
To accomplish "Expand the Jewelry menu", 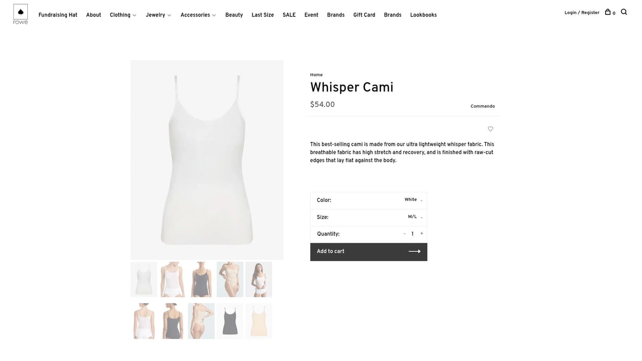I will [158, 15].
